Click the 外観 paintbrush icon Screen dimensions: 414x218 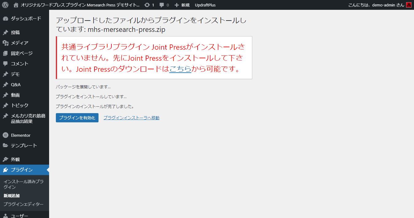pos(5,159)
